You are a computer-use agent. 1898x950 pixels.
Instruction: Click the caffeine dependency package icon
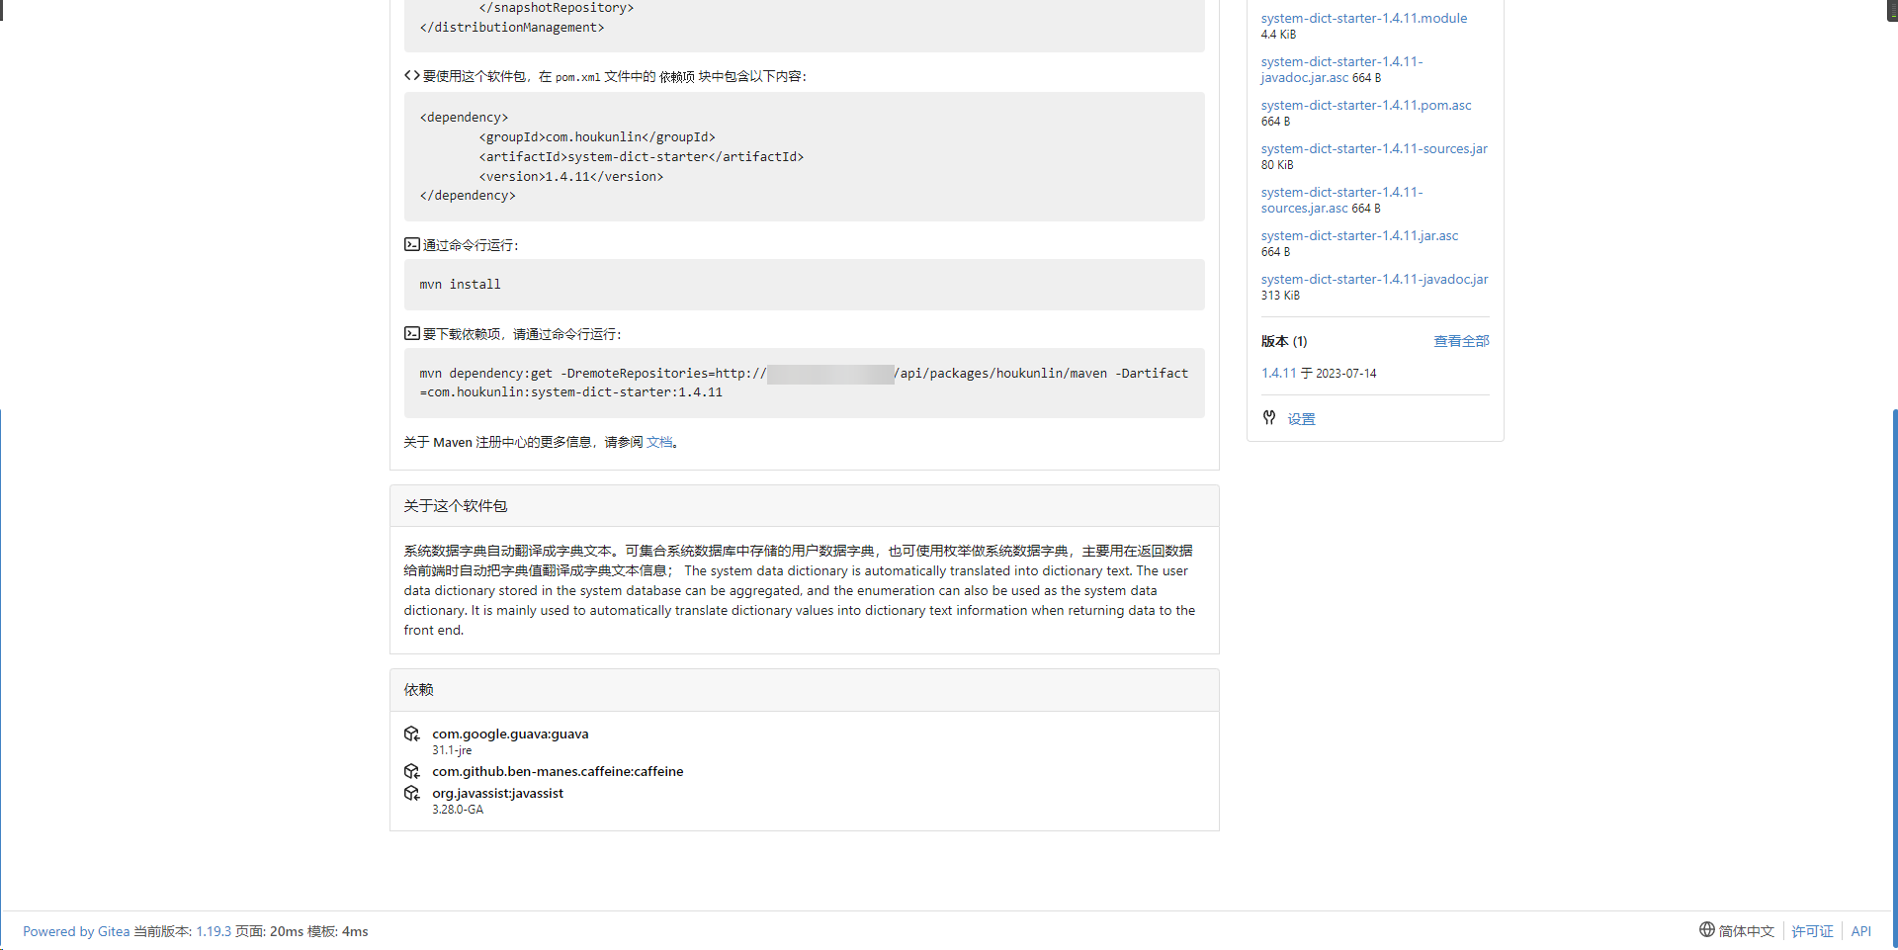[x=412, y=771]
